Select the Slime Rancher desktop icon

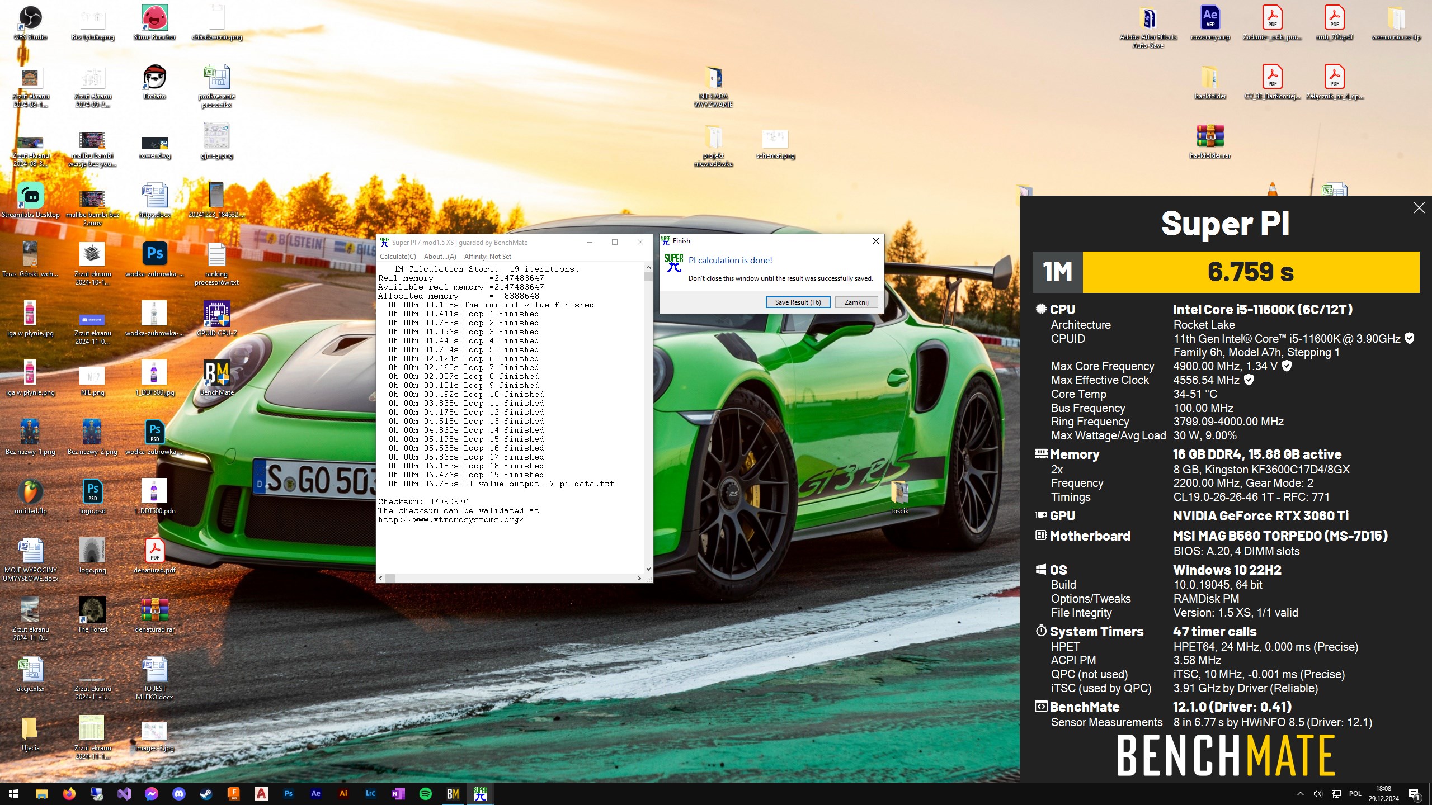click(155, 22)
